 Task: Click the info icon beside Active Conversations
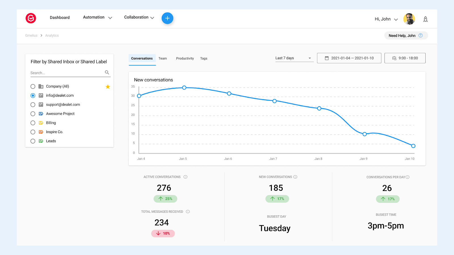point(186,177)
